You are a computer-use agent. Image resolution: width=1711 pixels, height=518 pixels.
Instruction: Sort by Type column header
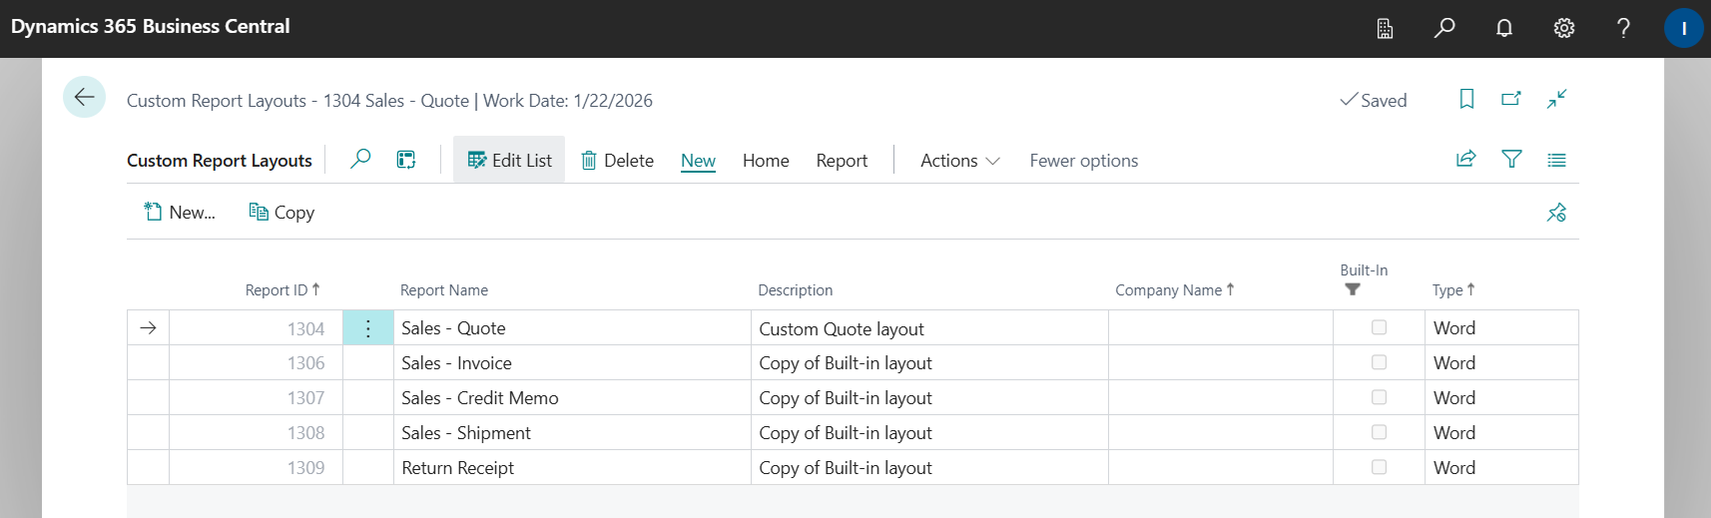click(x=1453, y=289)
